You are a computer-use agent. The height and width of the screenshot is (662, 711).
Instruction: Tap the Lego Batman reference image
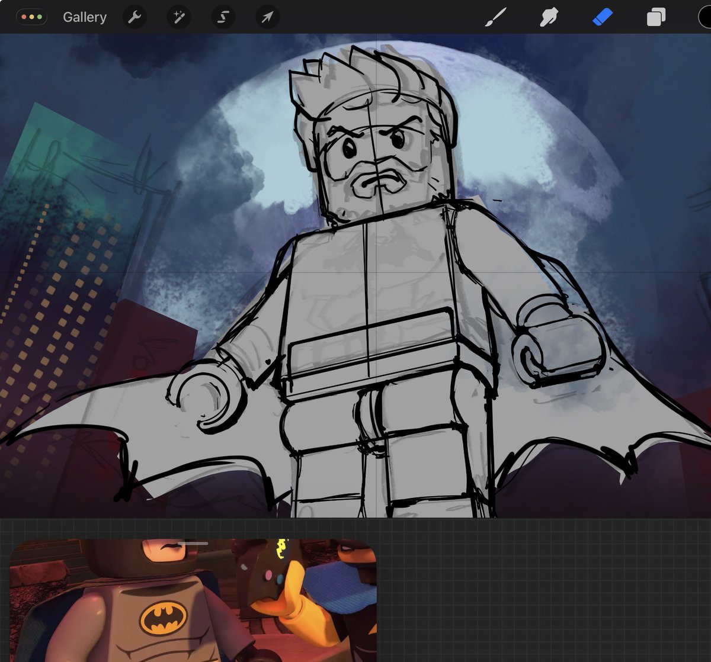tap(193, 600)
